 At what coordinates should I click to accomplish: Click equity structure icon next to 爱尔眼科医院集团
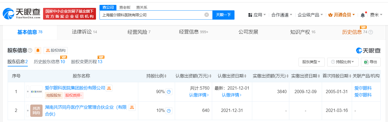109,88
